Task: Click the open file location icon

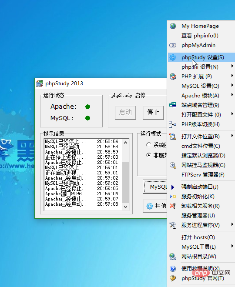Action: click(173, 137)
